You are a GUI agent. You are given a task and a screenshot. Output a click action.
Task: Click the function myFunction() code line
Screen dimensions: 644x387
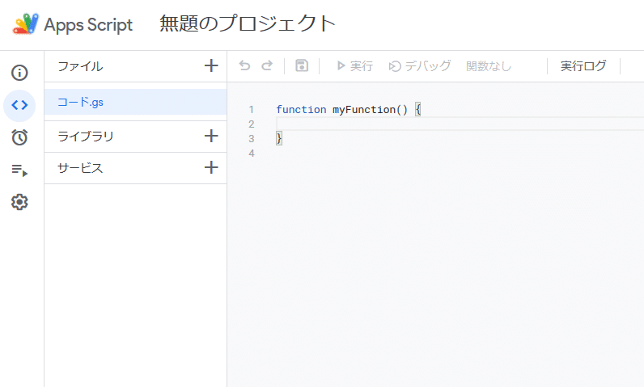click(348, 109)
